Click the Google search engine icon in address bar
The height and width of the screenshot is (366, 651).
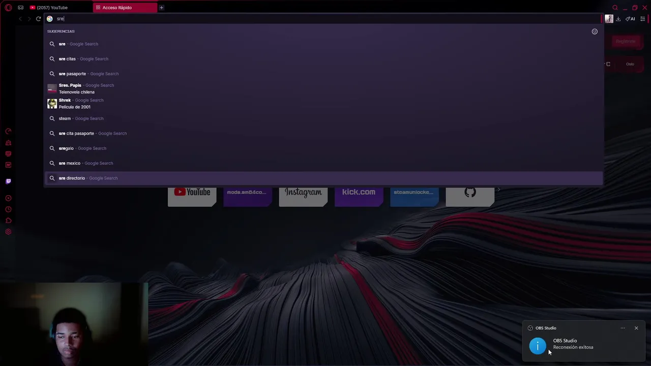[x=49, y=19]
